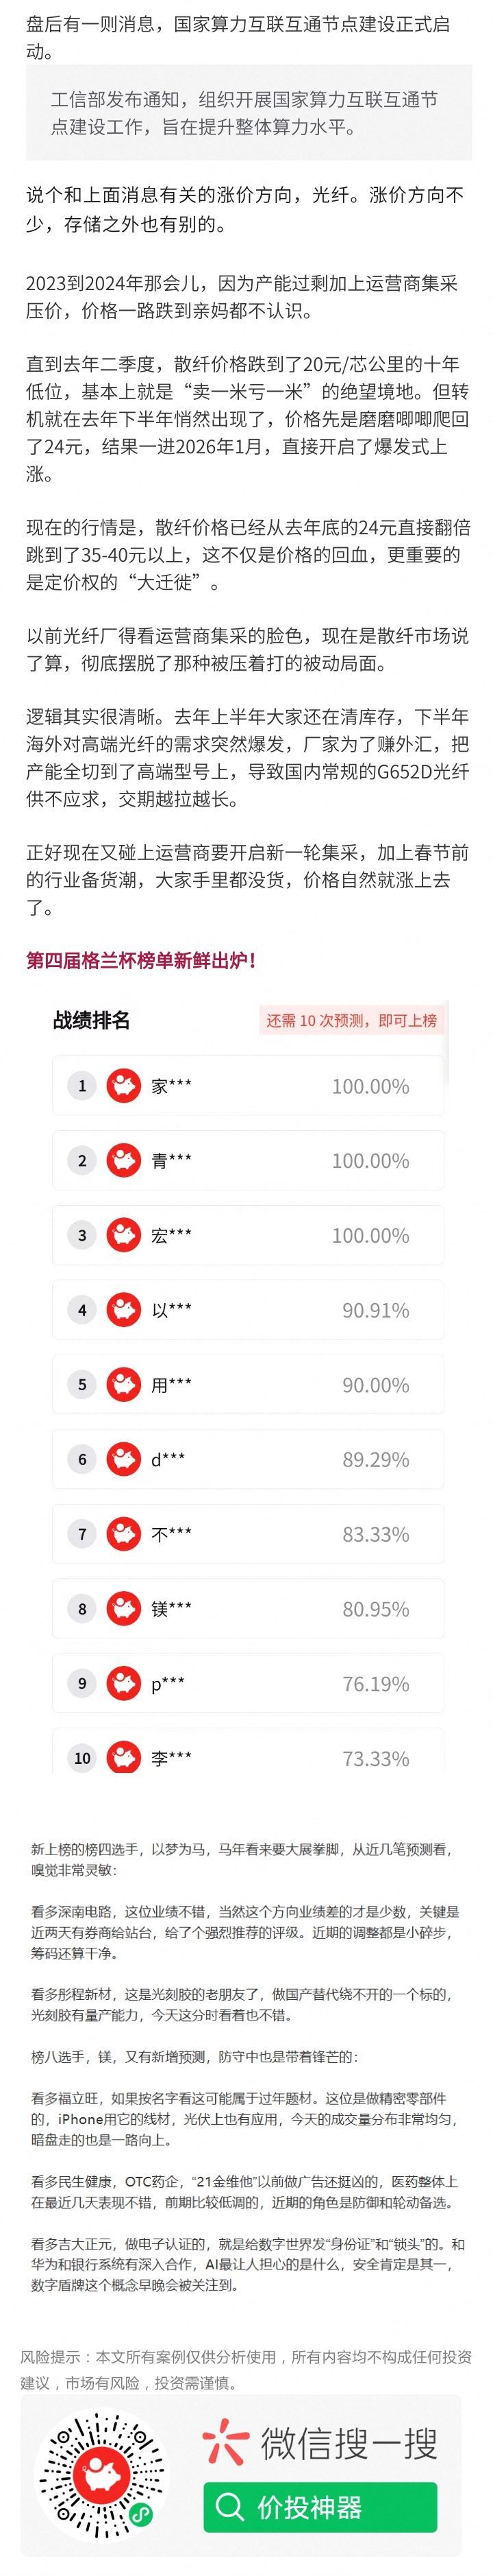Screen dimensions: 493x2576
Task: Select the 战绩排名 section title
Action: click(92, 1021)
